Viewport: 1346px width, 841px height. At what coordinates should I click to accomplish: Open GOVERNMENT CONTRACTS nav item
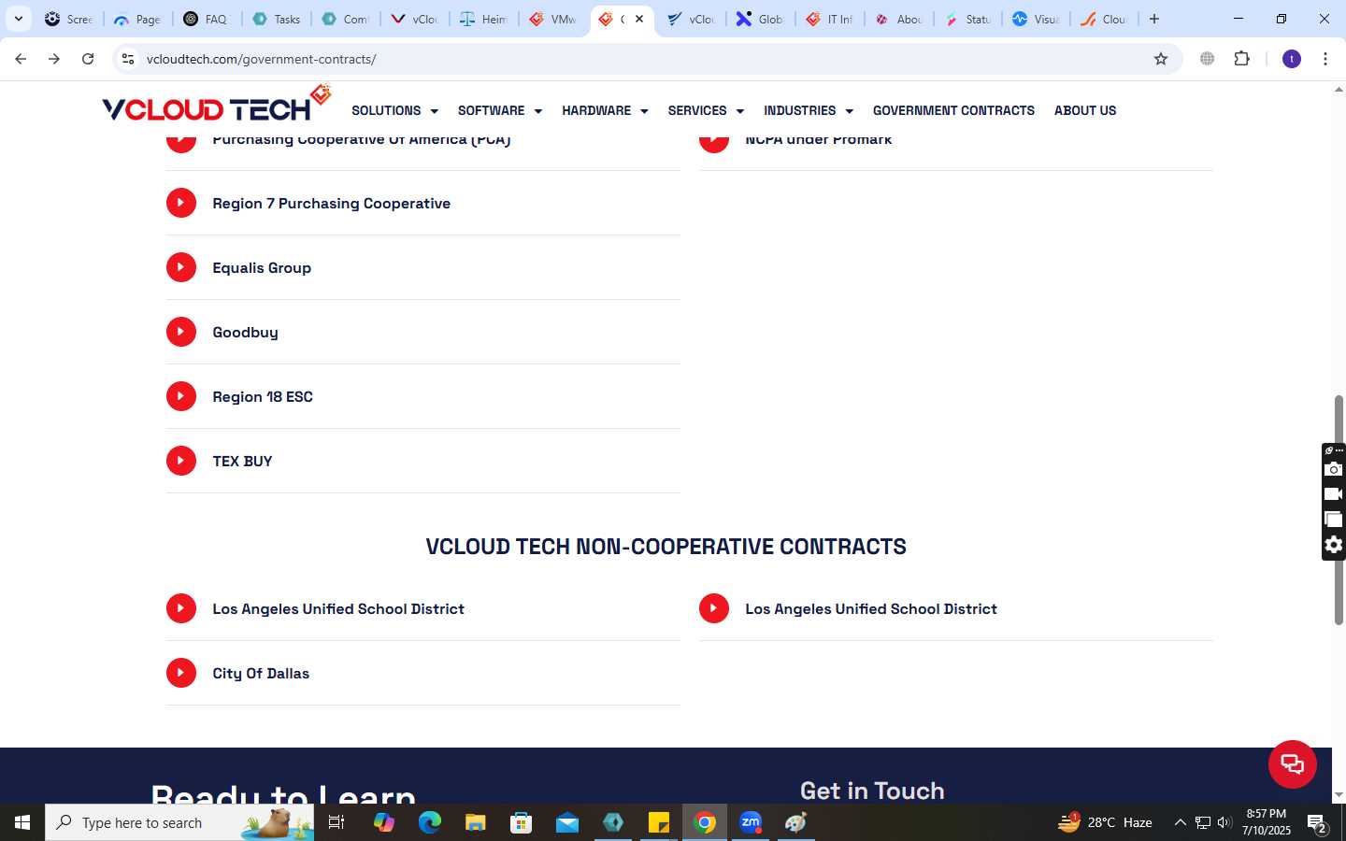(953, 110)
